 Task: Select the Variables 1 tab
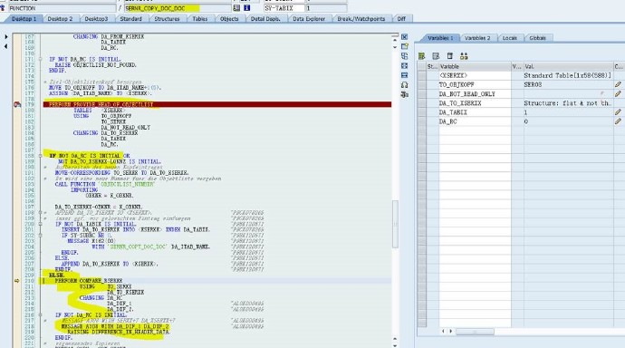pyautogui.click(x=440, y=38)
